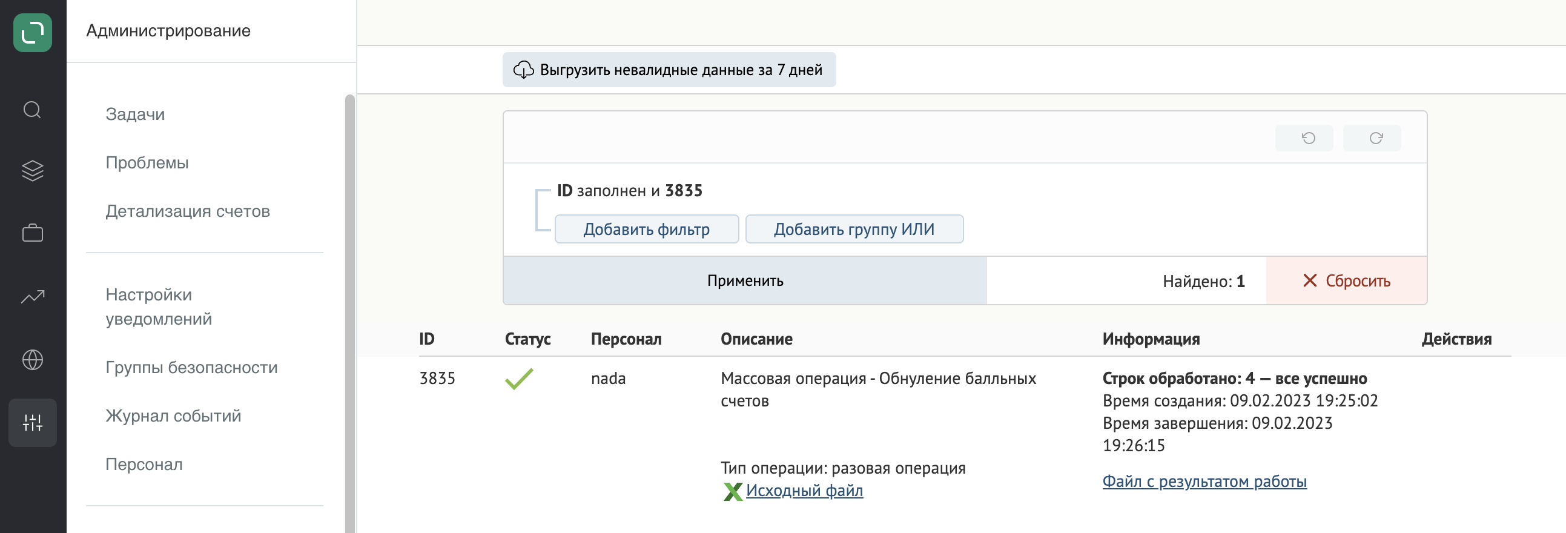
Task: Click the ID cell 3835 in table
Action: point(437,379)
